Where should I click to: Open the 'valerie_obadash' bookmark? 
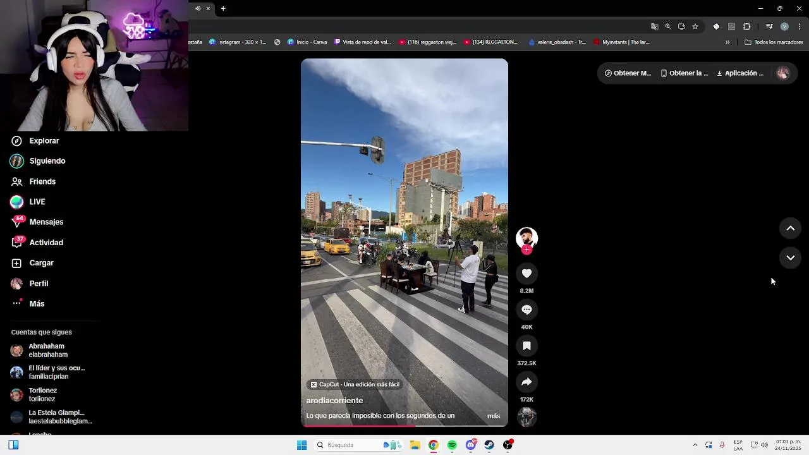pos(558,42)
